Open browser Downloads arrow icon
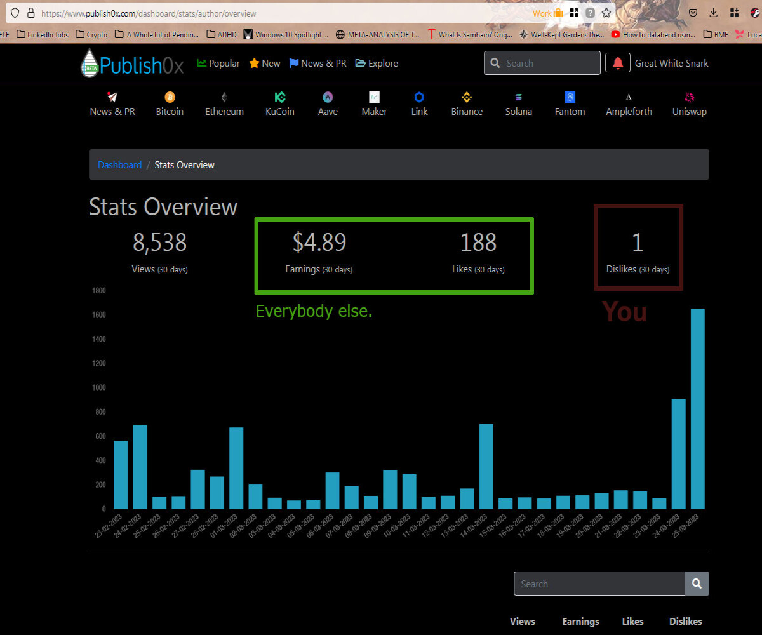This screenshot has width=762, height=635. pyautogui.click(x=714, y=13)
